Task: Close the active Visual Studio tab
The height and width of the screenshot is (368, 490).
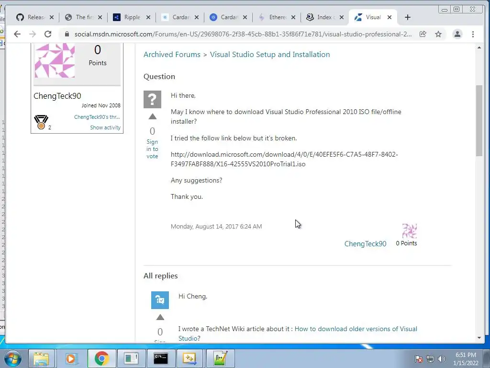Action: (x=390, y=17)
